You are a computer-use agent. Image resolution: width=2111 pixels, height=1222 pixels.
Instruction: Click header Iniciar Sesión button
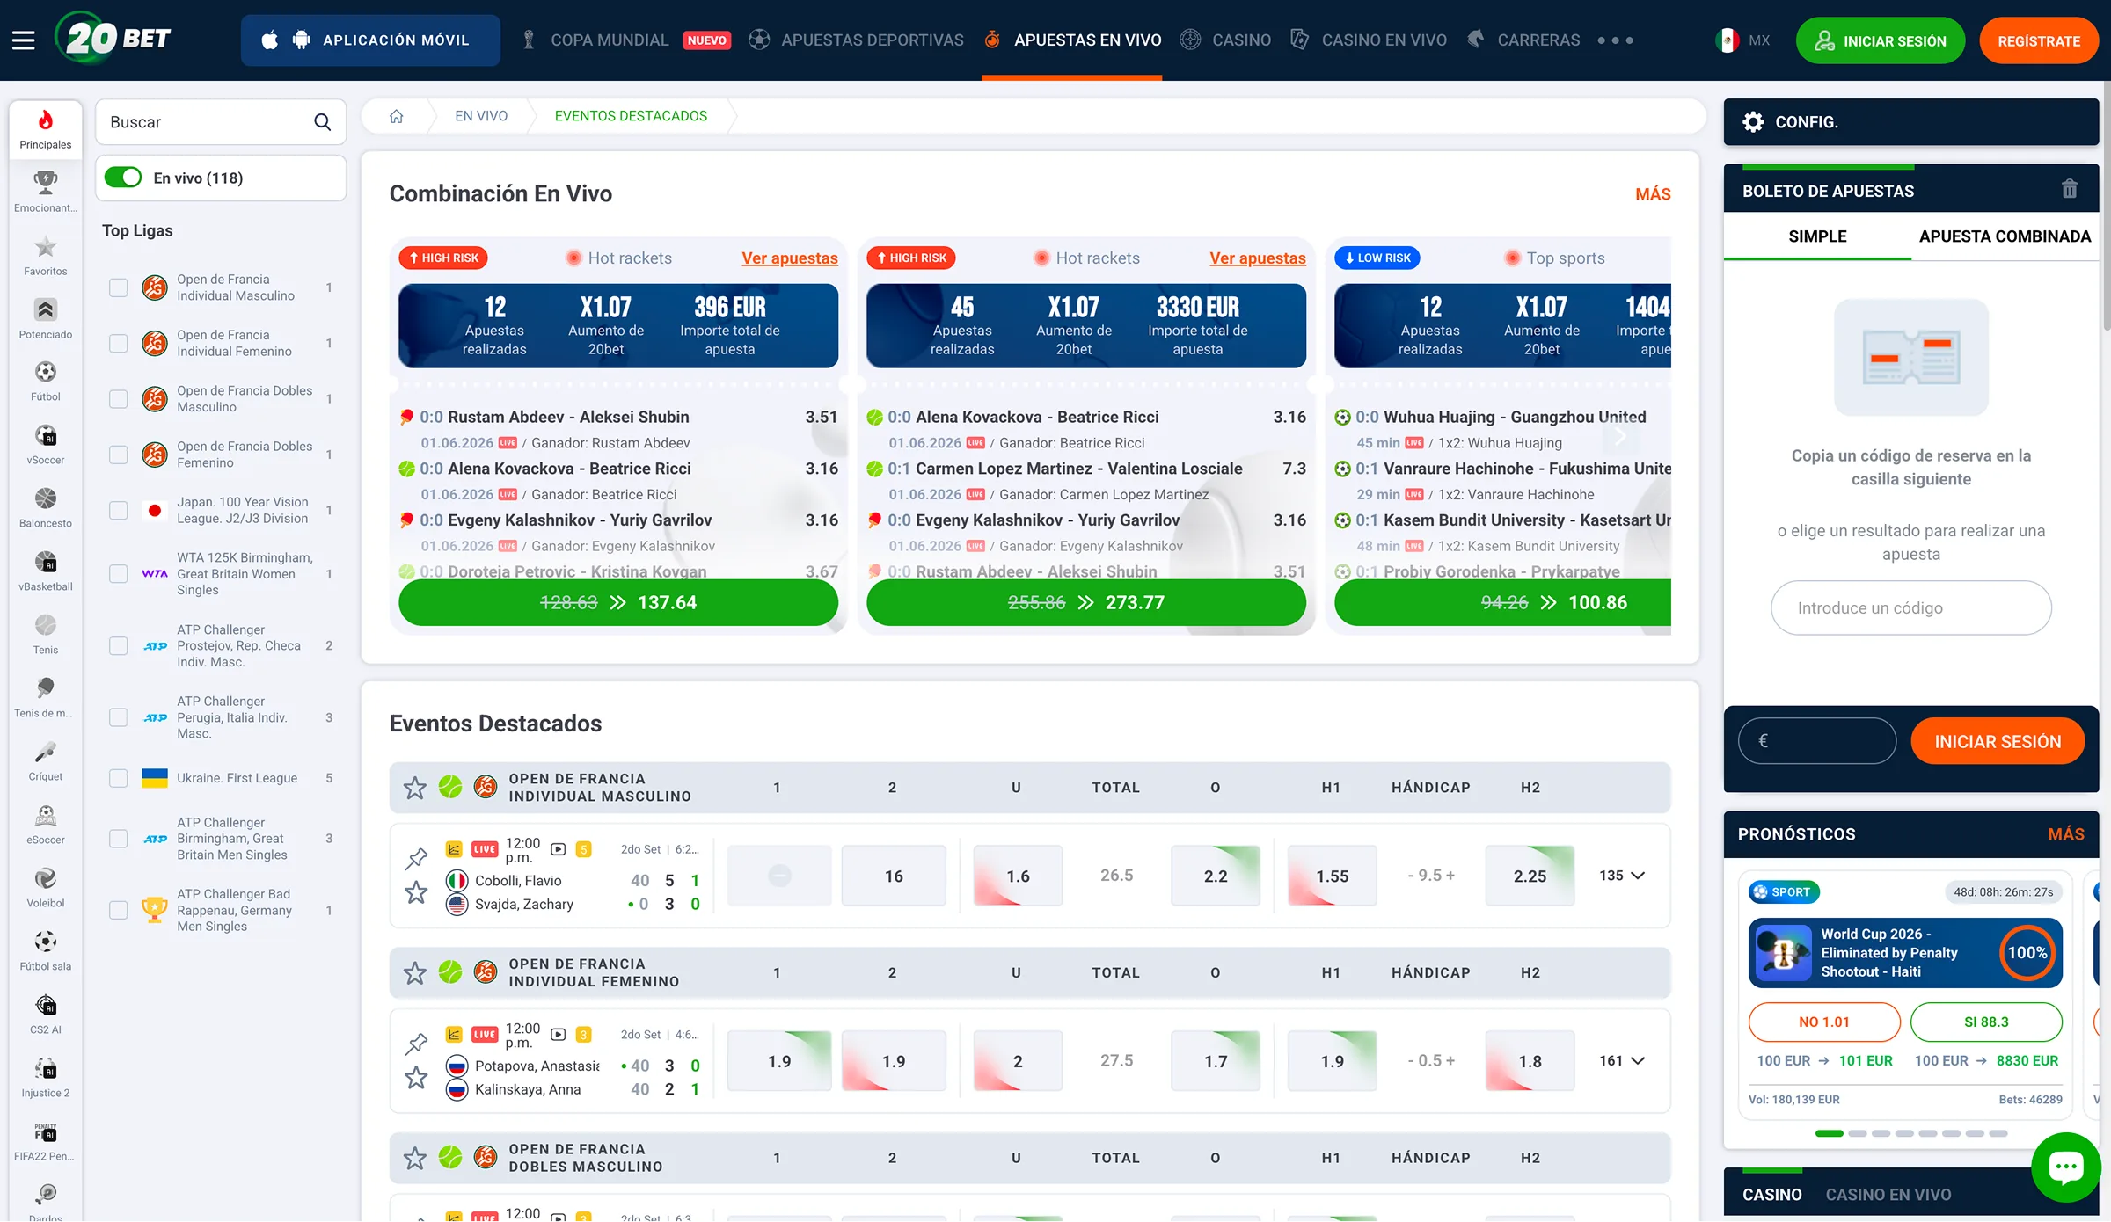click(1880, 41)
